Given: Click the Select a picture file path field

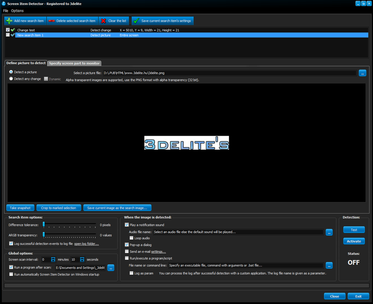Looking at the screenshot, I should pyautogui.click(x=230, y=73).
